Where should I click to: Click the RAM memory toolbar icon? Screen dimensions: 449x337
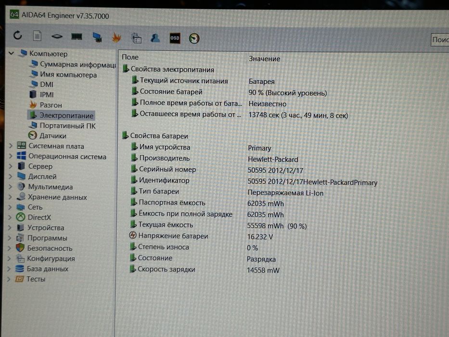point(77,37)
